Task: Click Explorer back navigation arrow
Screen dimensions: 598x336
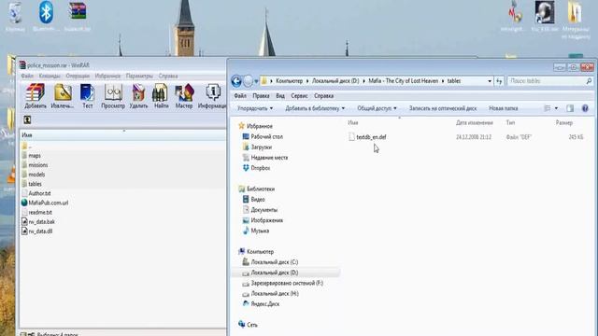Action: pyautogui.click(x=236, y=81)
